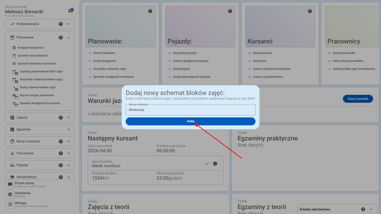Click the help icon next to Podsumowania
The image size is (381, 214).
(x=61, y=24)
